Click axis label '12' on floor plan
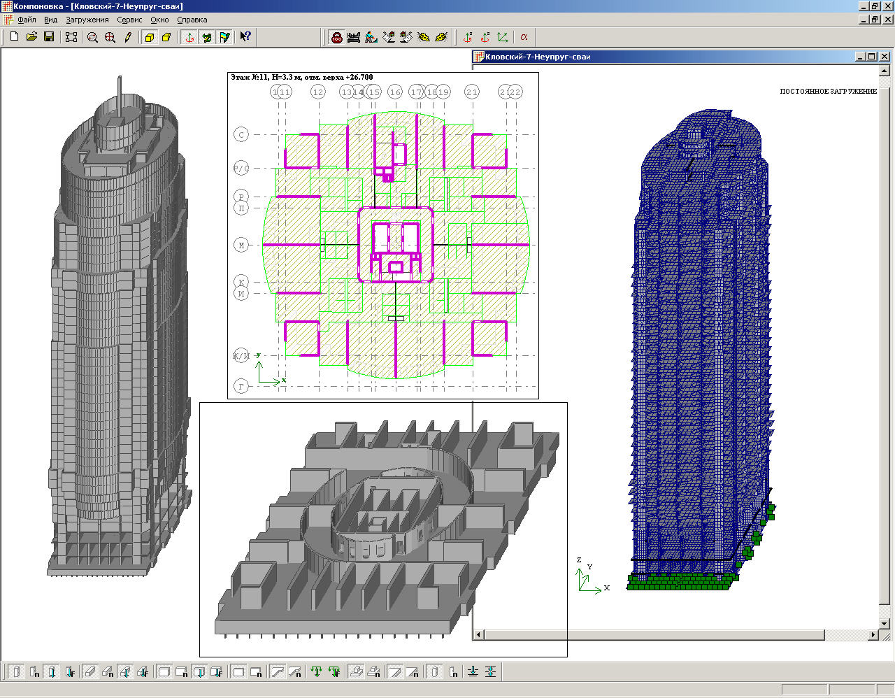The height and width of the screenshot is (698, 895). [318, 92]
